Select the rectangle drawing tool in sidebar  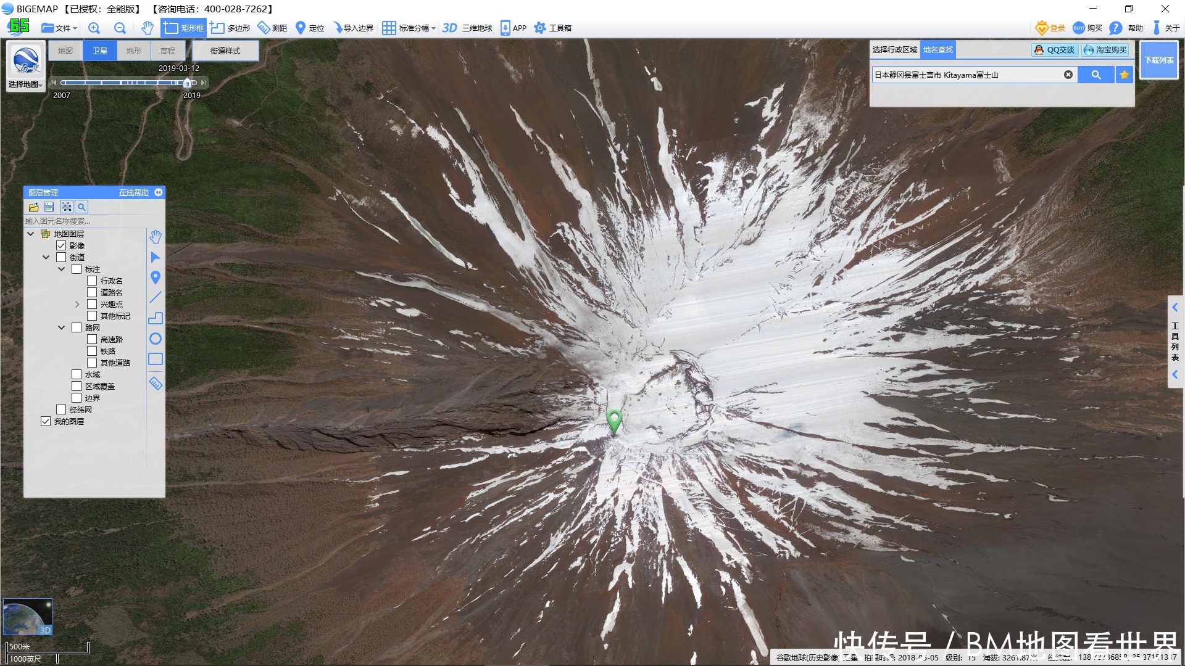coord(156,359)
